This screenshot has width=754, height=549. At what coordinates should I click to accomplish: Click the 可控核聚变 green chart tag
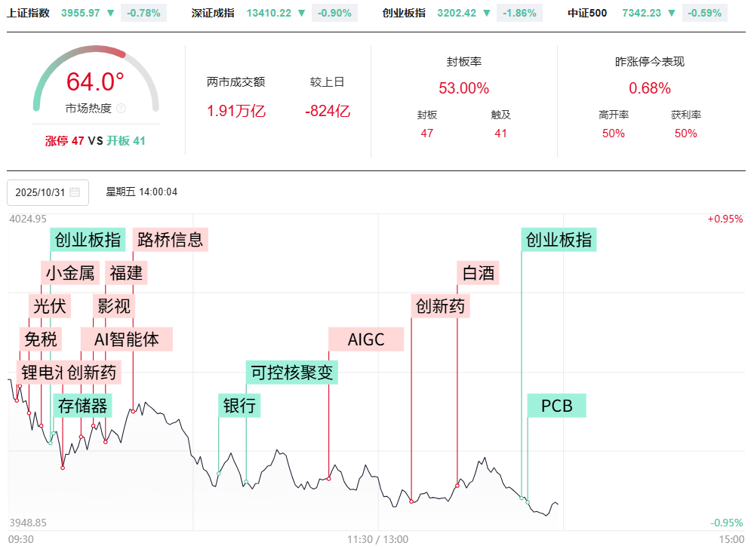click(x=292, y=372)
